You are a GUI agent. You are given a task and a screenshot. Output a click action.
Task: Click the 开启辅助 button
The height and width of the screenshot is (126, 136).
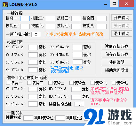coord(122,18)
